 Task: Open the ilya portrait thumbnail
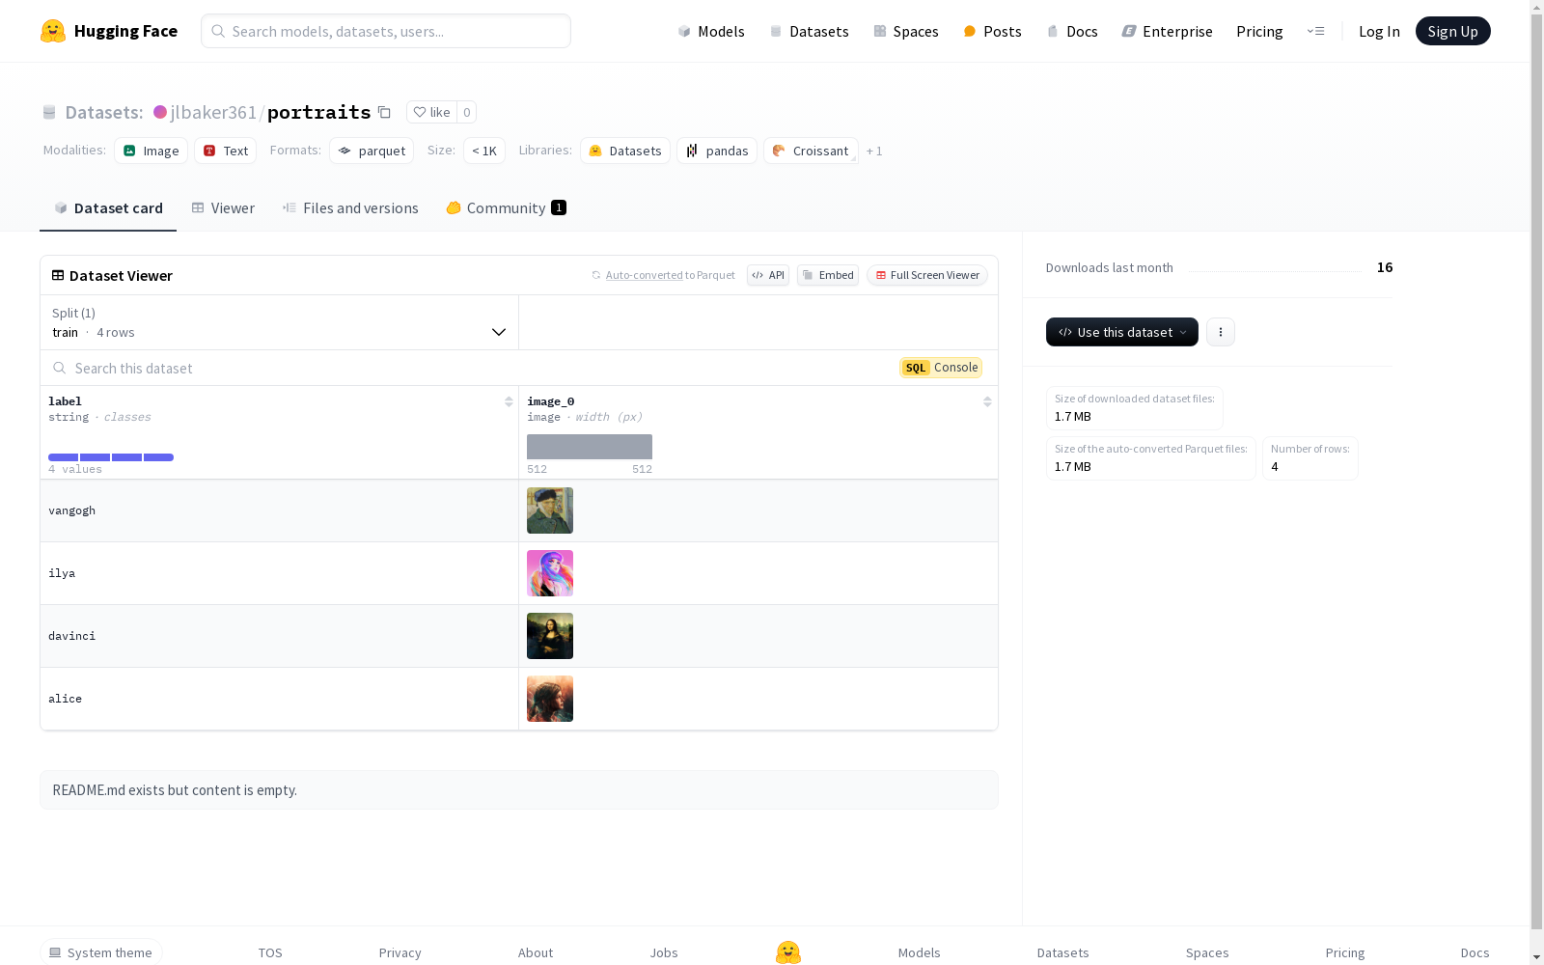click(x=550, y=573)
